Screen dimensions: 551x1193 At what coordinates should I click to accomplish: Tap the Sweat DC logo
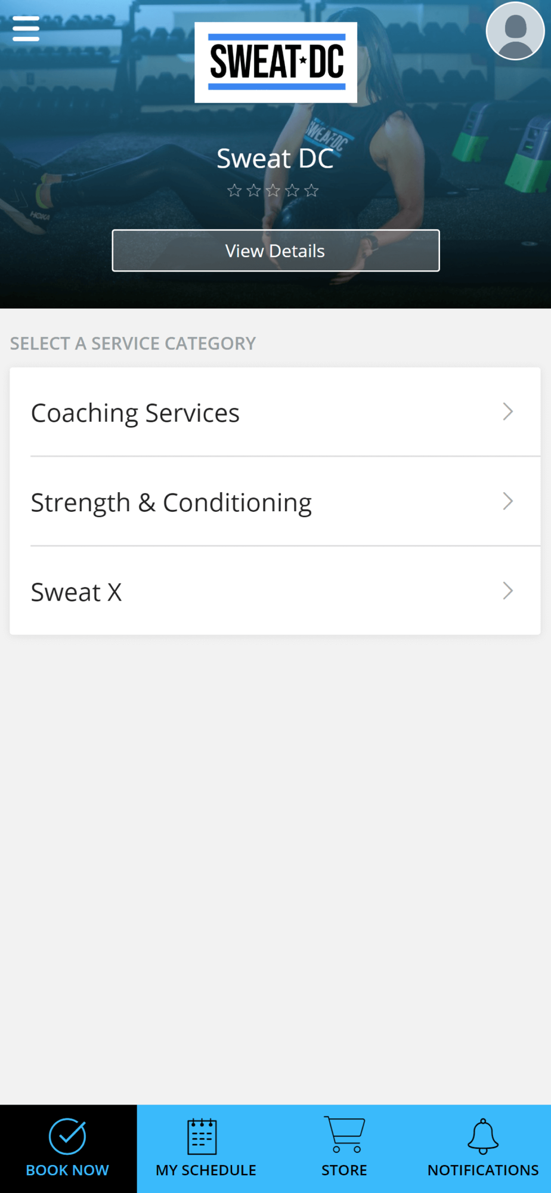tap(276, 62)
